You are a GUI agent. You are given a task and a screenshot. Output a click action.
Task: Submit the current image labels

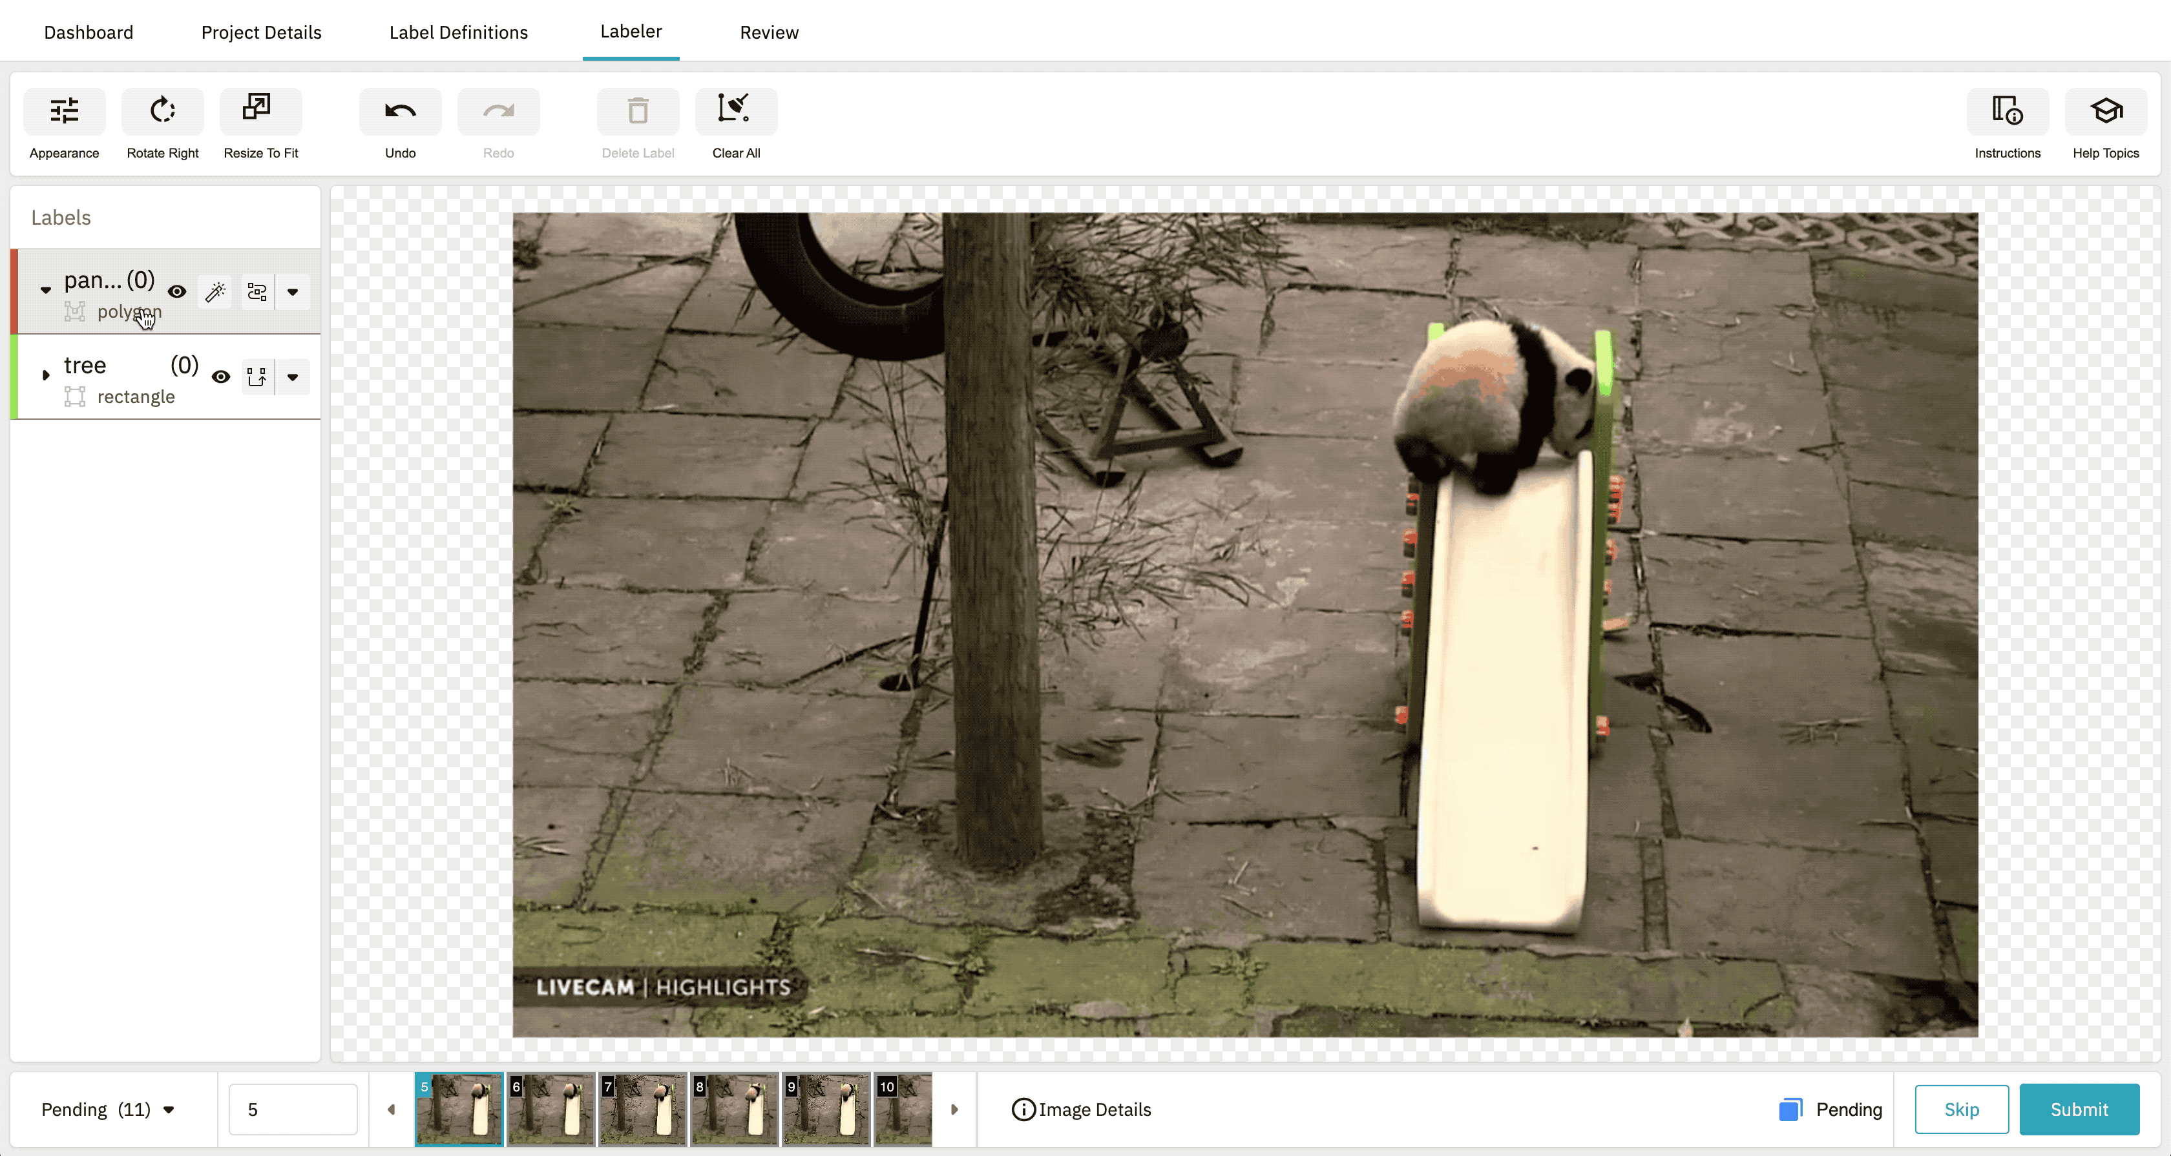pyautogui.click(x=2079, y=1110)
